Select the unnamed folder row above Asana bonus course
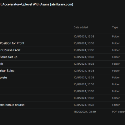The image size is (125, 125). [x=62, y=98]
